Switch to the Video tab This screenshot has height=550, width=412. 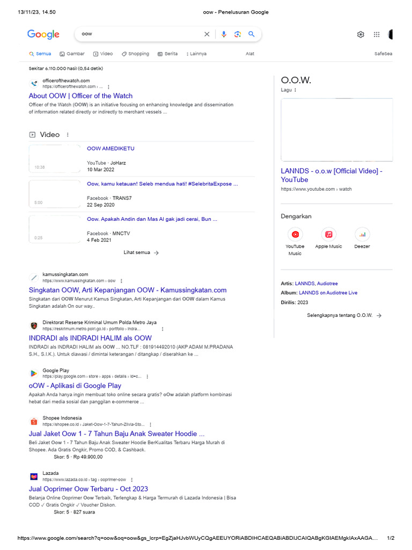[x=103, y=54]
